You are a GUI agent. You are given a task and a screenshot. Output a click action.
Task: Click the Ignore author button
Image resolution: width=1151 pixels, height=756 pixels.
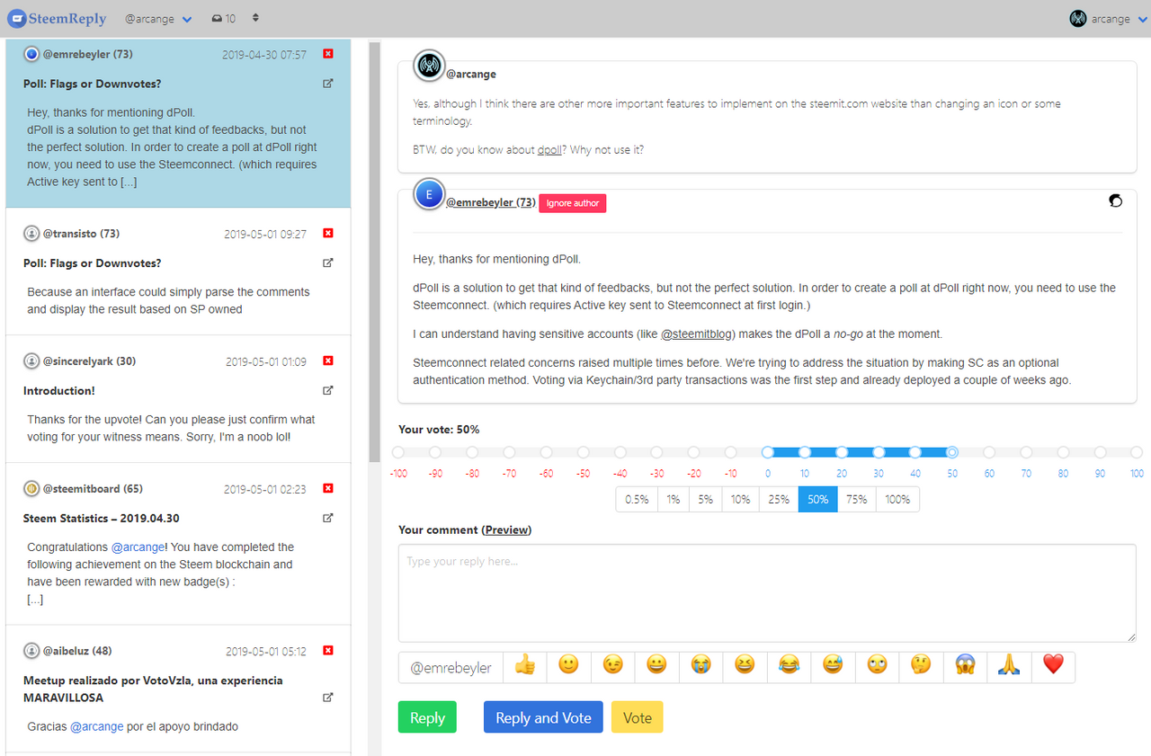point(573,203)
